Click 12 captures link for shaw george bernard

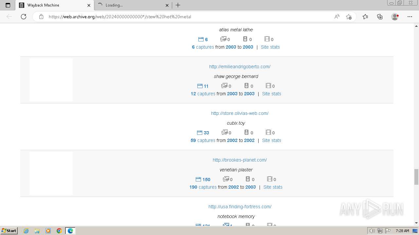pyautogui.click(x=203, y=94)
